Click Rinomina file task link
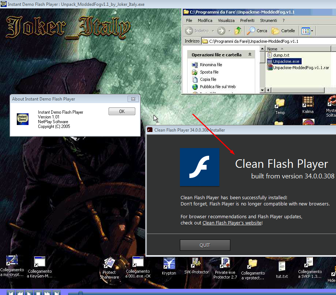Viewport: 336px width, 295px height. 211,65
